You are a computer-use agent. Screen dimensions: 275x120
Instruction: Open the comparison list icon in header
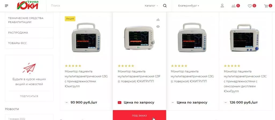coord(233,6)
